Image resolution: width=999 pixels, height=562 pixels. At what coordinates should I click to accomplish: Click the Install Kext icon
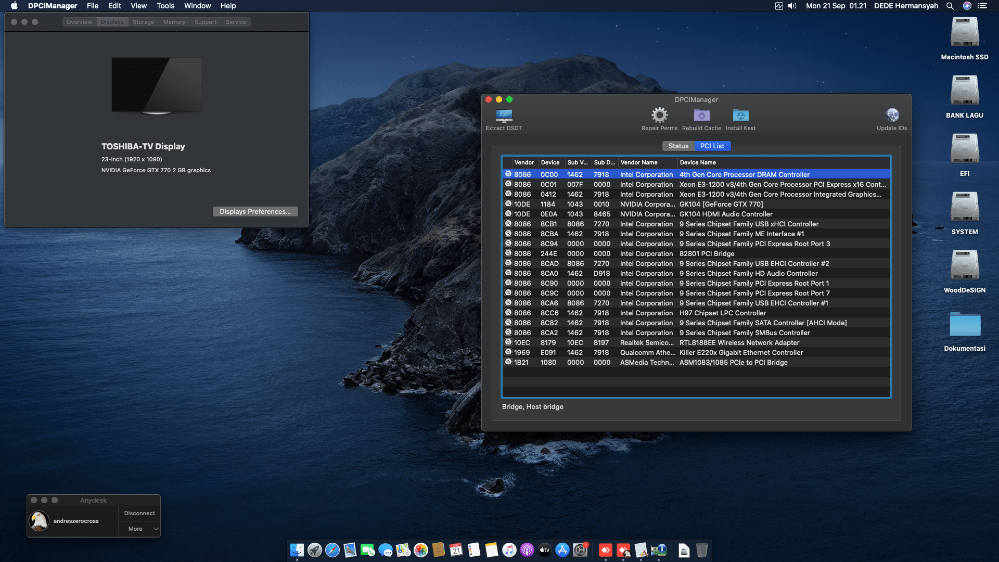(x=740, y=116)
